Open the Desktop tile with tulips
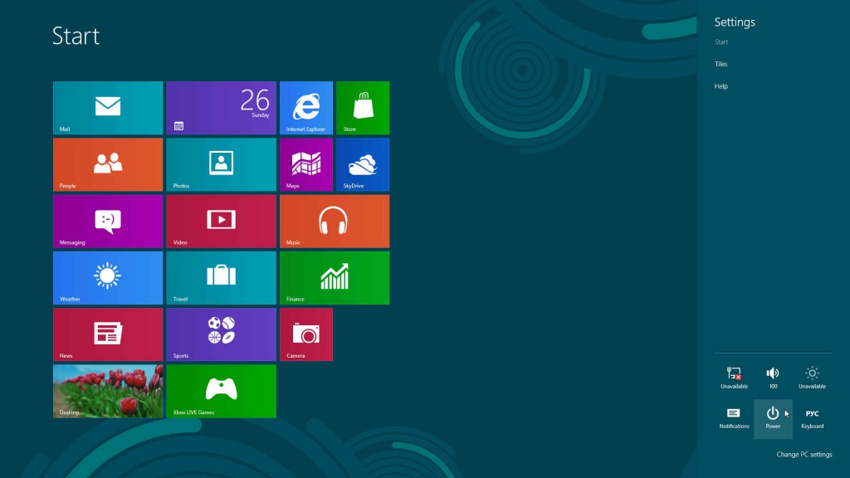This screenshot has height=478, width=850. point(108,391)
